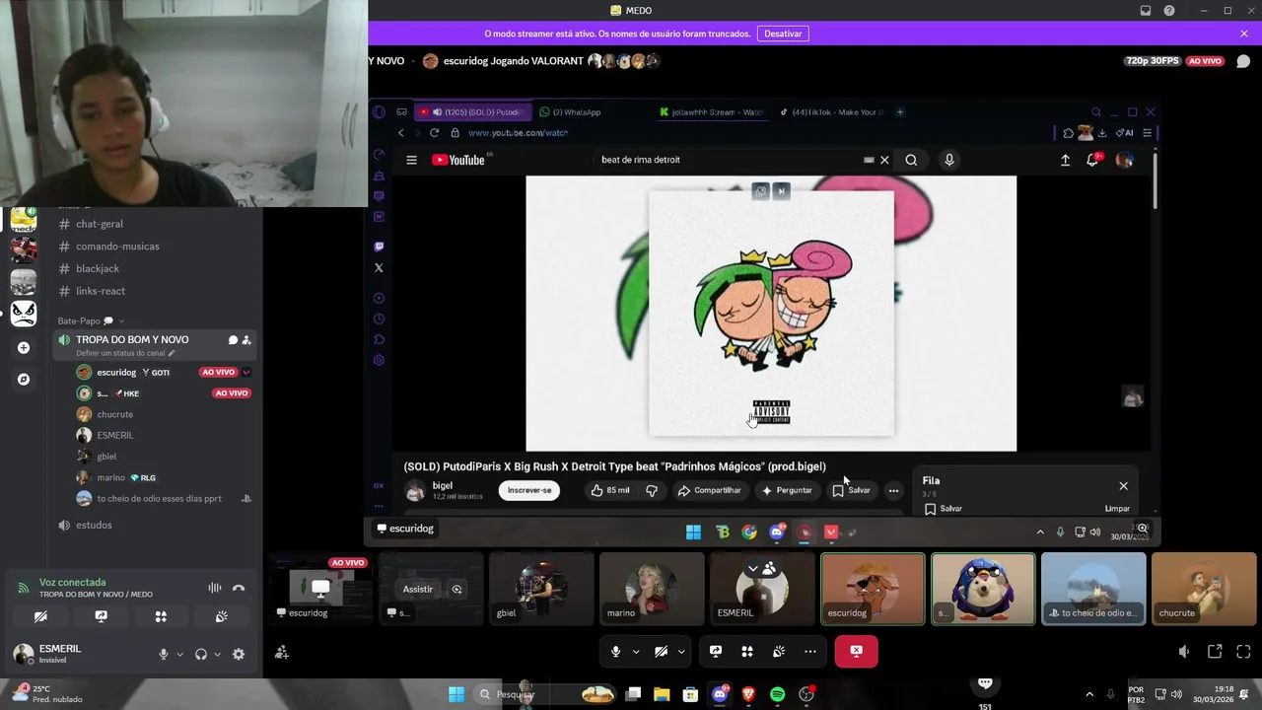Switch to WhatsApp tab in streamed browser
Image resolution: width=1262 pixels, height=710 pixels.
571,112
